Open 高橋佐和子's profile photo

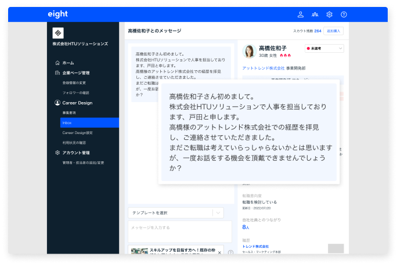click(x=250, y=52)
